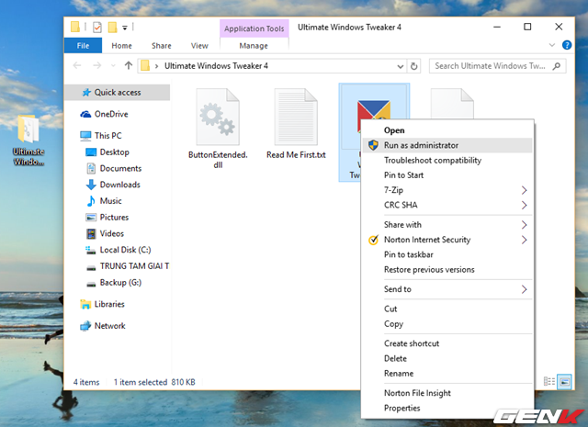Select OneDrive in navigation pane
Viewport: 588px width, 427px height.
(x=111, y=114)
